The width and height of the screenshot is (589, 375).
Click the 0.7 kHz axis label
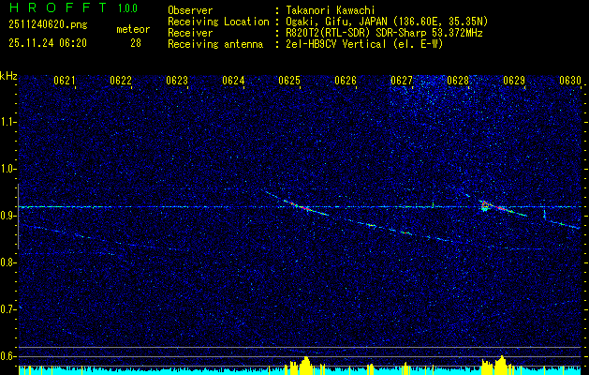[7, 309]
